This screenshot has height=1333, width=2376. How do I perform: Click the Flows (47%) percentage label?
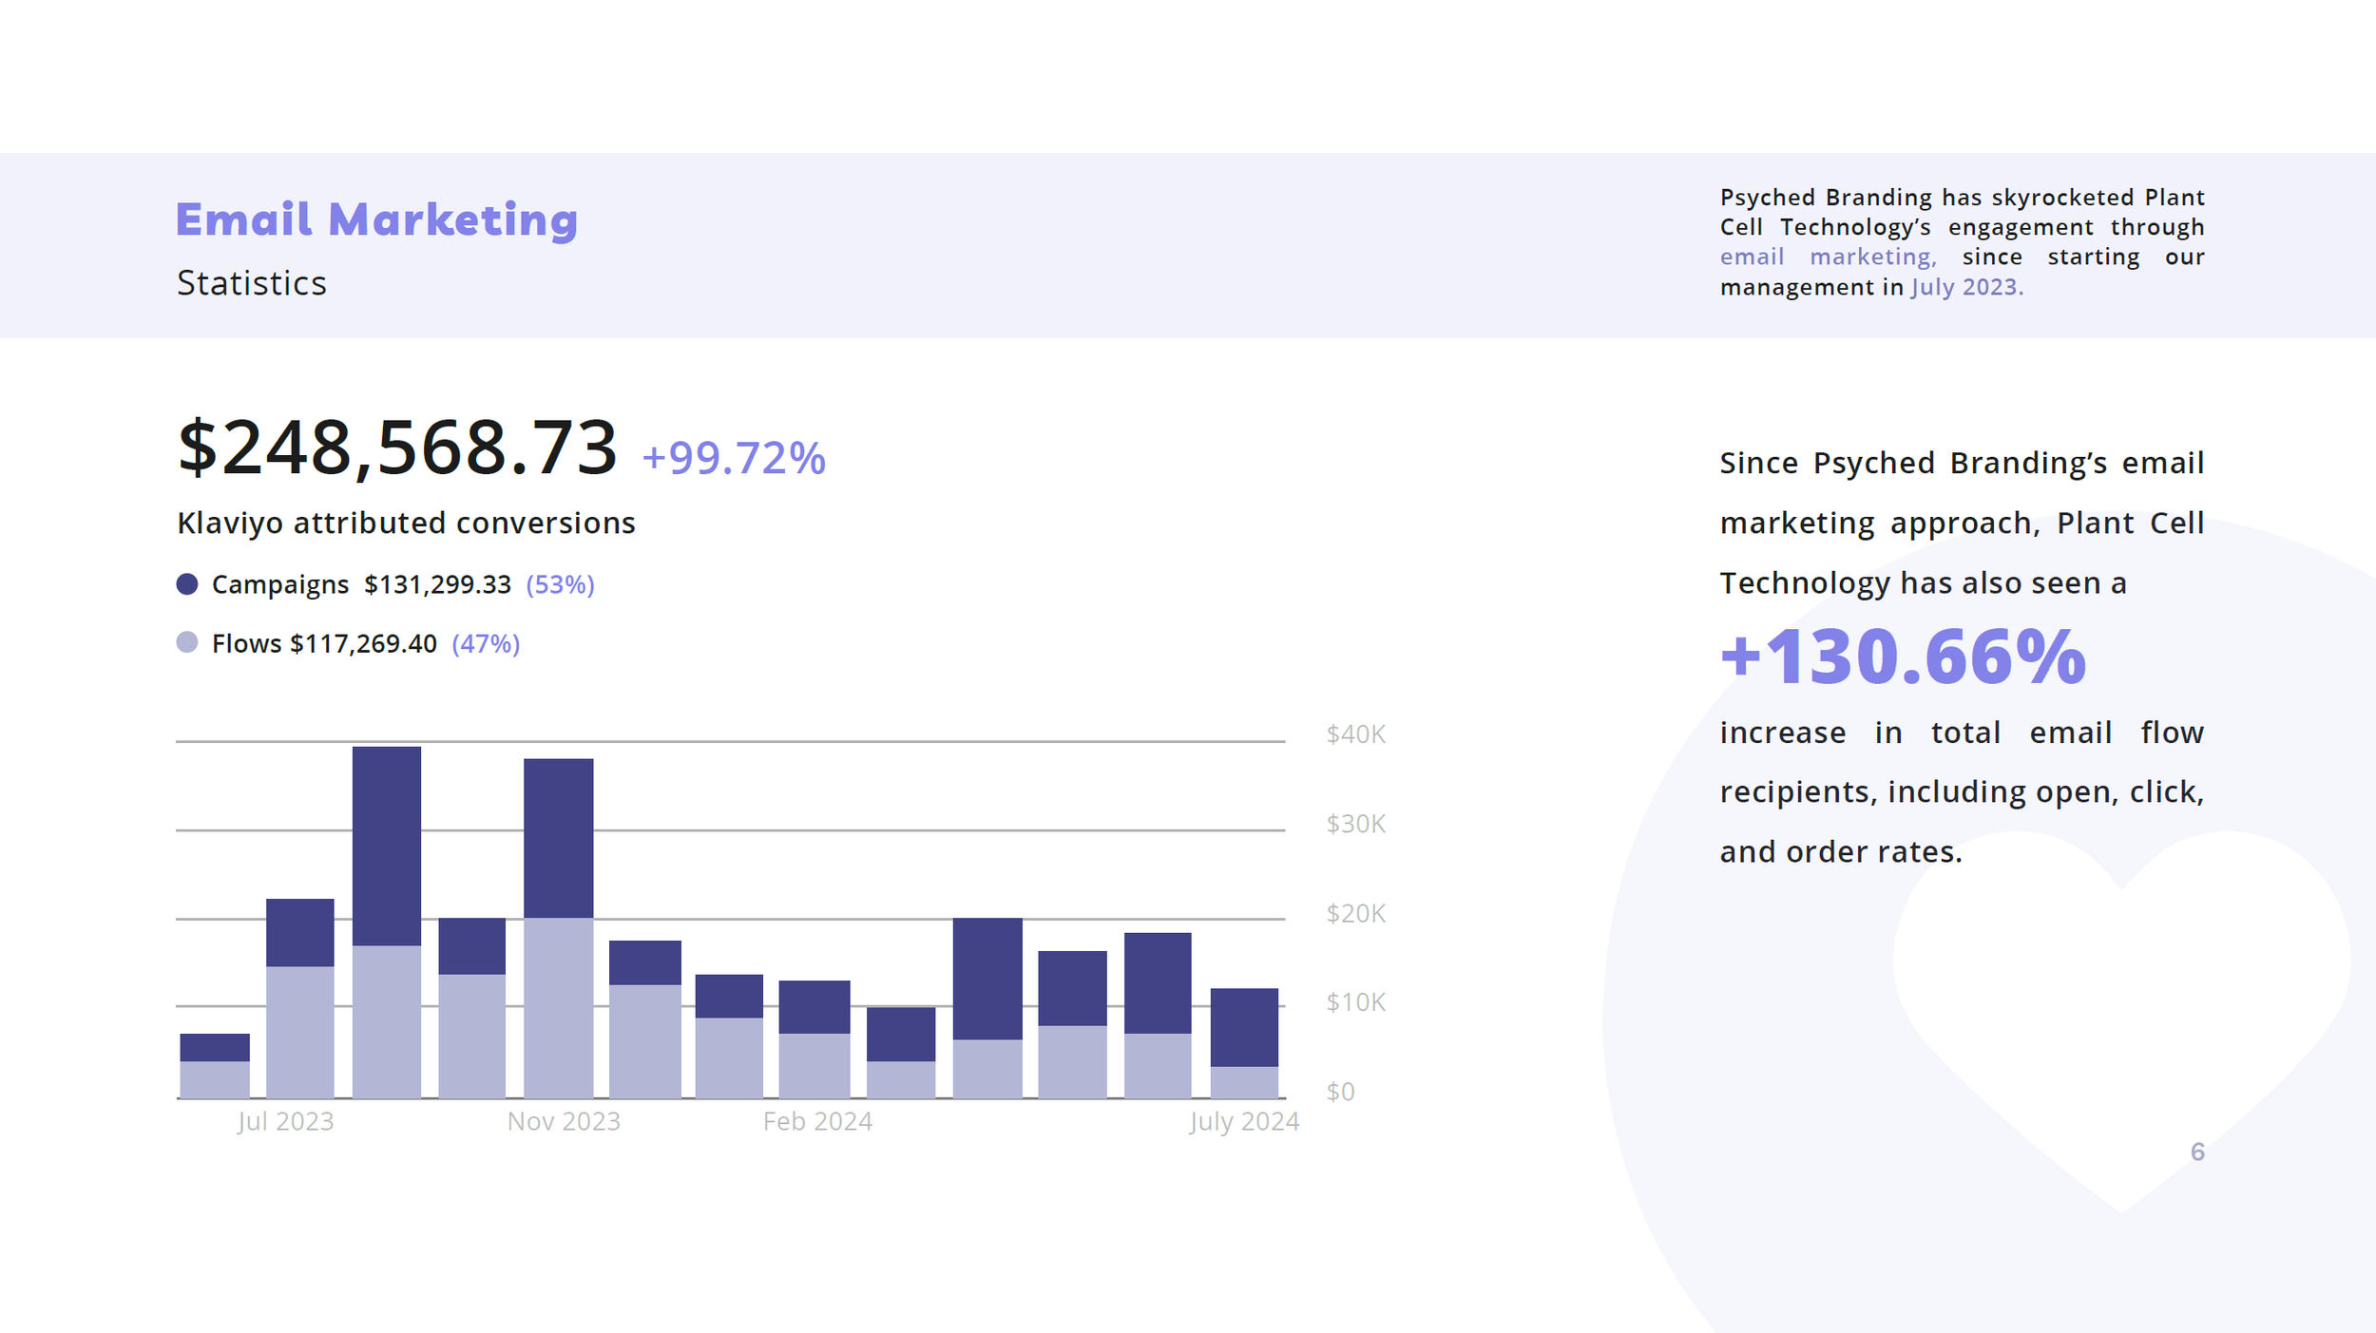[486, 644]
